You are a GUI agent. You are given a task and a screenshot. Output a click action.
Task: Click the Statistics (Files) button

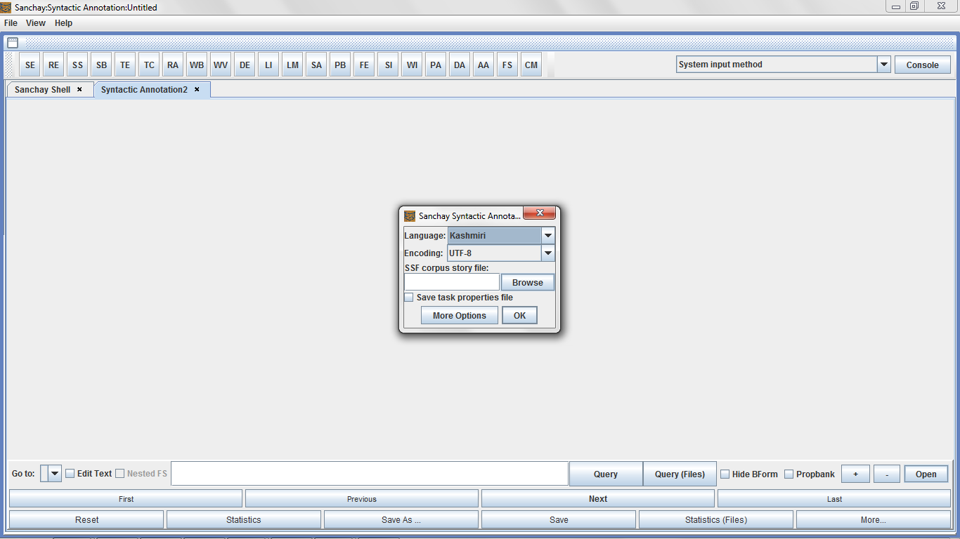(x=716, y=520)
